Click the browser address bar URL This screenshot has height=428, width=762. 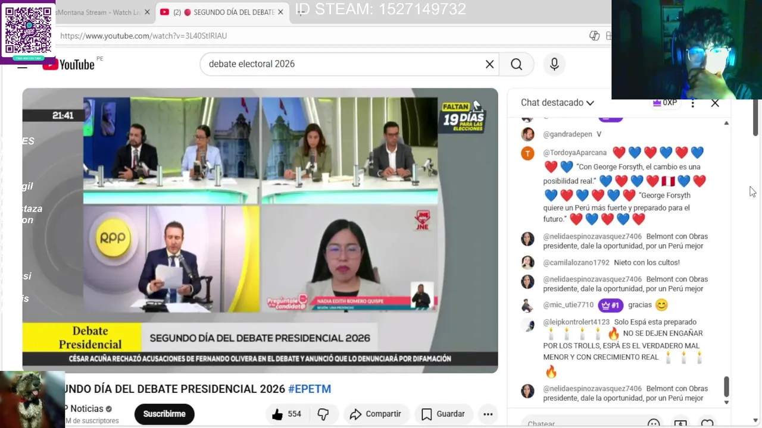pos(143,36)
